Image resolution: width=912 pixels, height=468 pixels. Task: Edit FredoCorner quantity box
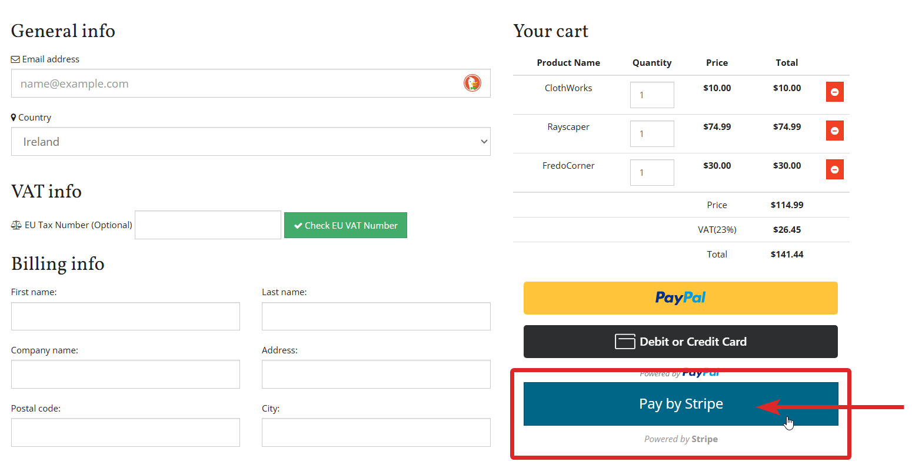click(652, 172)
